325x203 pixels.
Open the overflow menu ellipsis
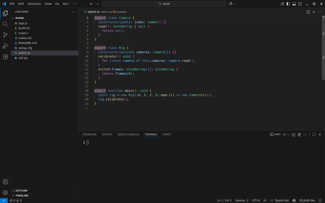[74, 4]
